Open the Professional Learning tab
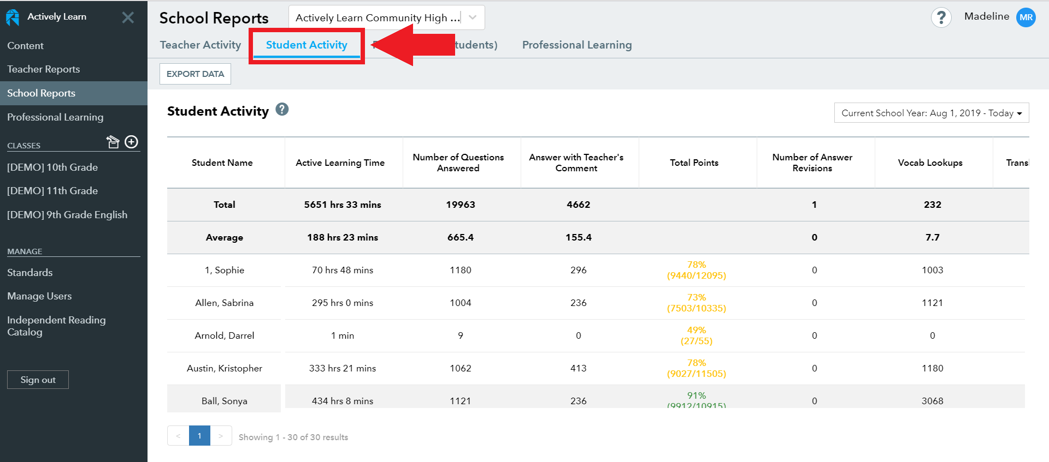1049x462 pixels. tap(577, 45)
